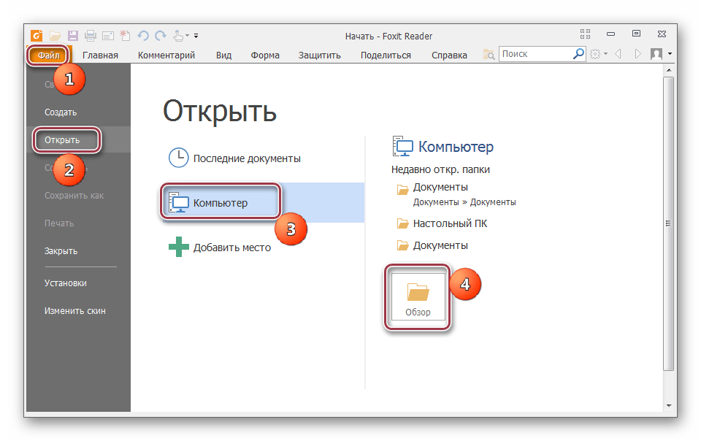Switch to the Комментарий ribbon tab
This screenshot has width=701, height=441.
166,55
